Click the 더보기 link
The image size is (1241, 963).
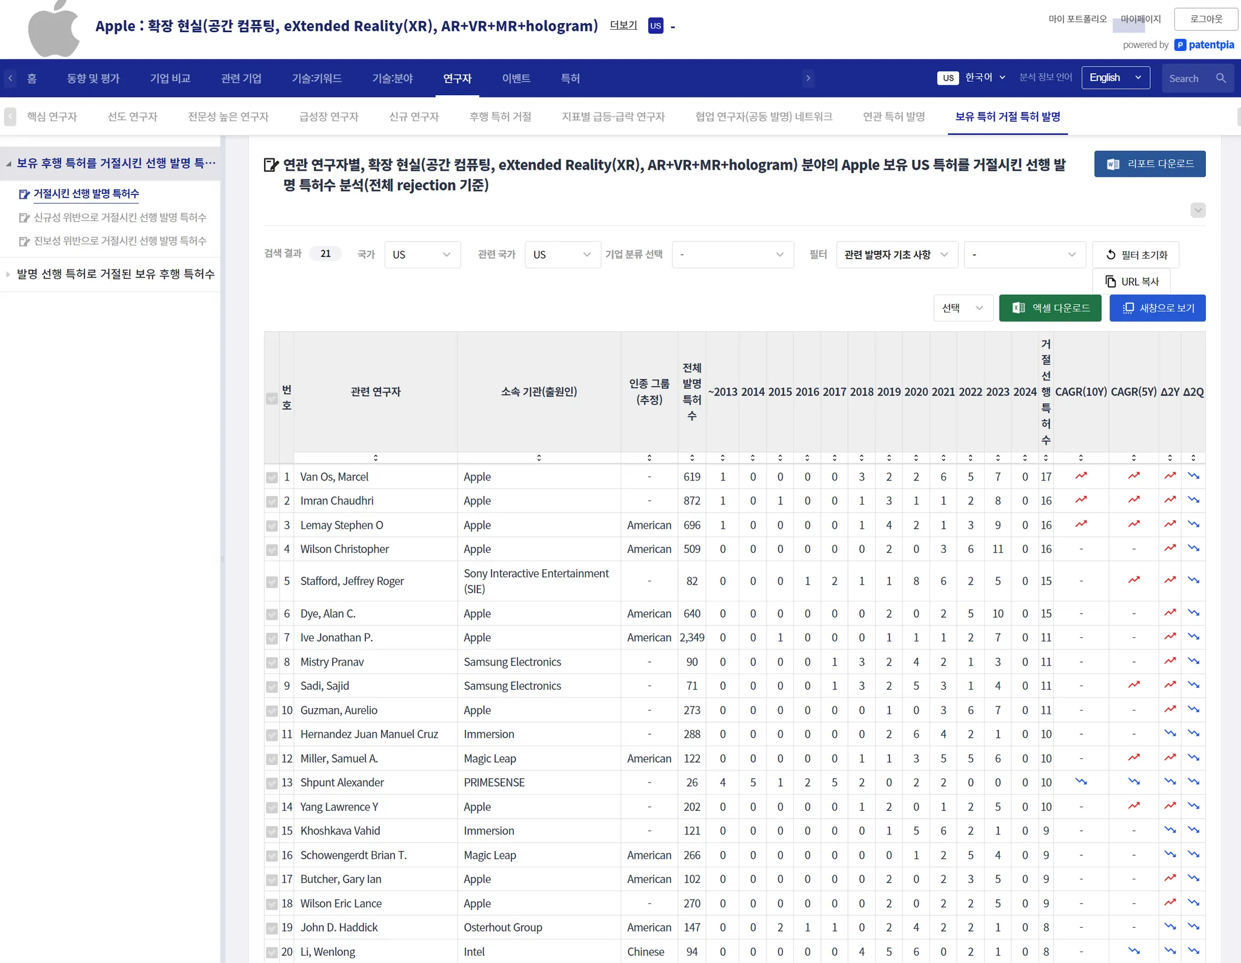(x=623, y=25)
